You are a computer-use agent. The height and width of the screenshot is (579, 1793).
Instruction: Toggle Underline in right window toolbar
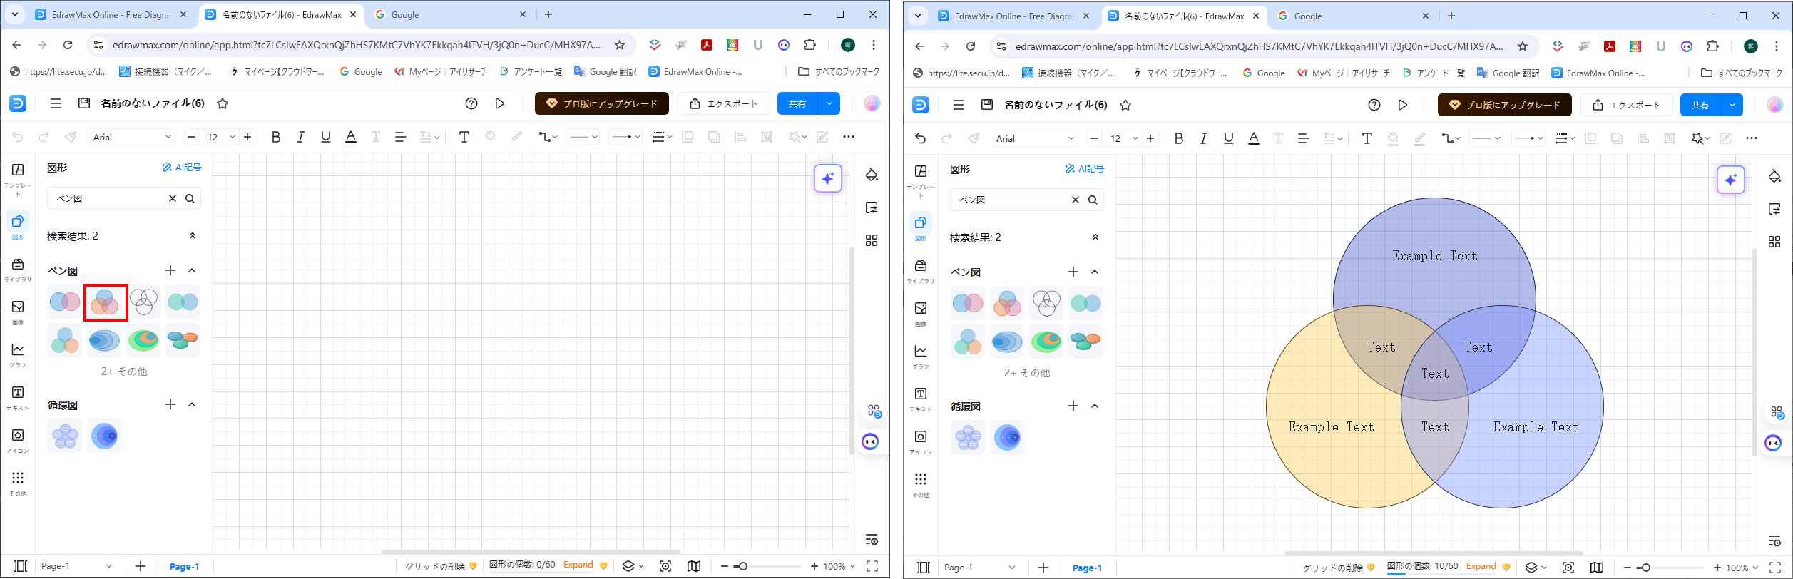pos(1229,138)
